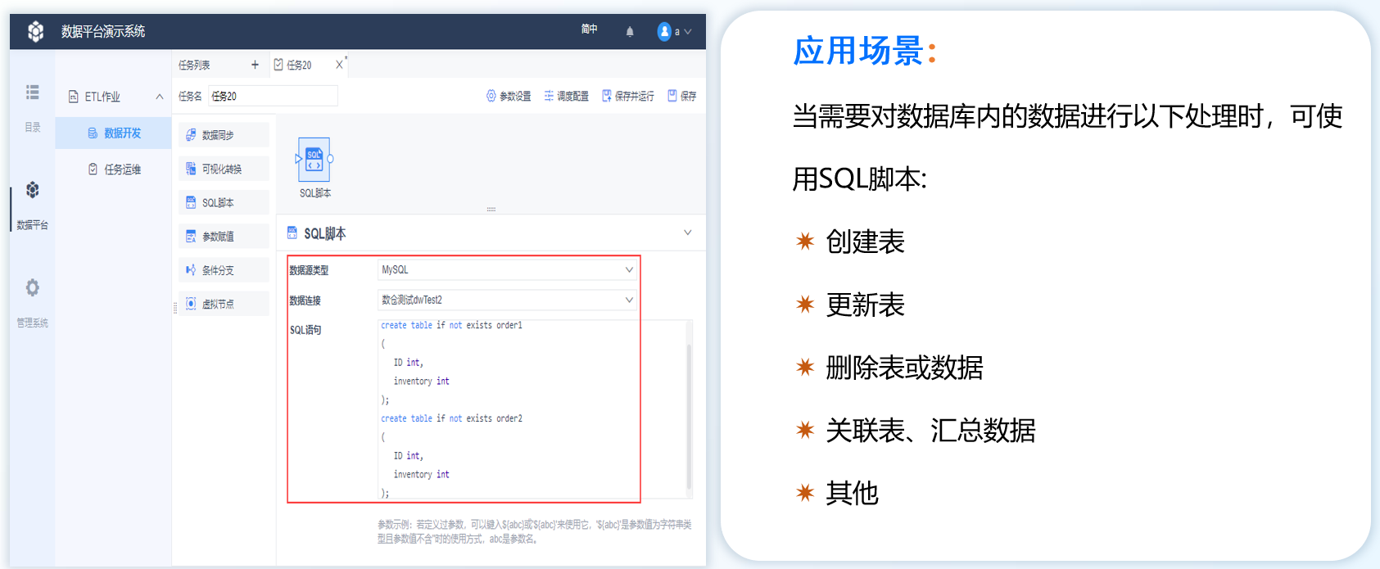Open the user avatar menu
Viewport: 1380px width, 569px height.
coord(675,31)
